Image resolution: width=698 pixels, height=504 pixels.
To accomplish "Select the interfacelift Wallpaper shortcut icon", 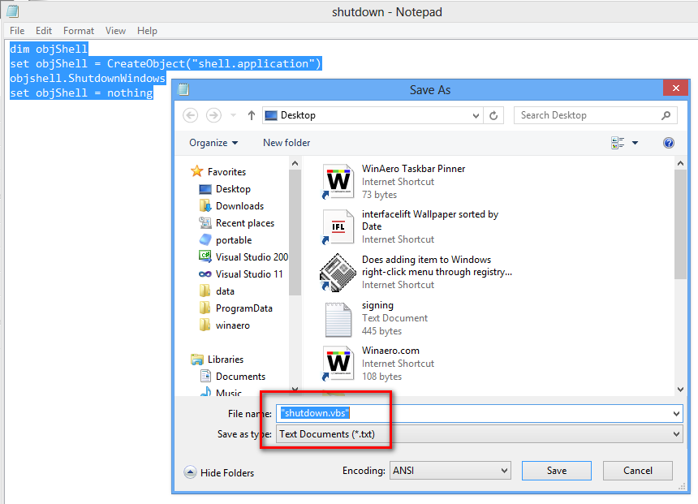I will (338, 226).
